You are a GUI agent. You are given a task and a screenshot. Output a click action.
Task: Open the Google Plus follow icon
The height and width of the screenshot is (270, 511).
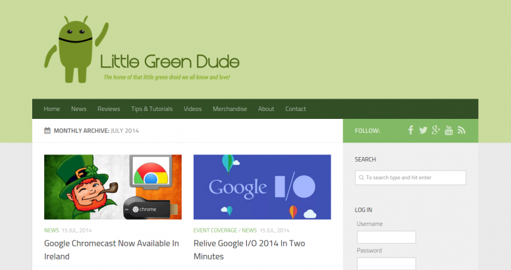coord(436,130)
